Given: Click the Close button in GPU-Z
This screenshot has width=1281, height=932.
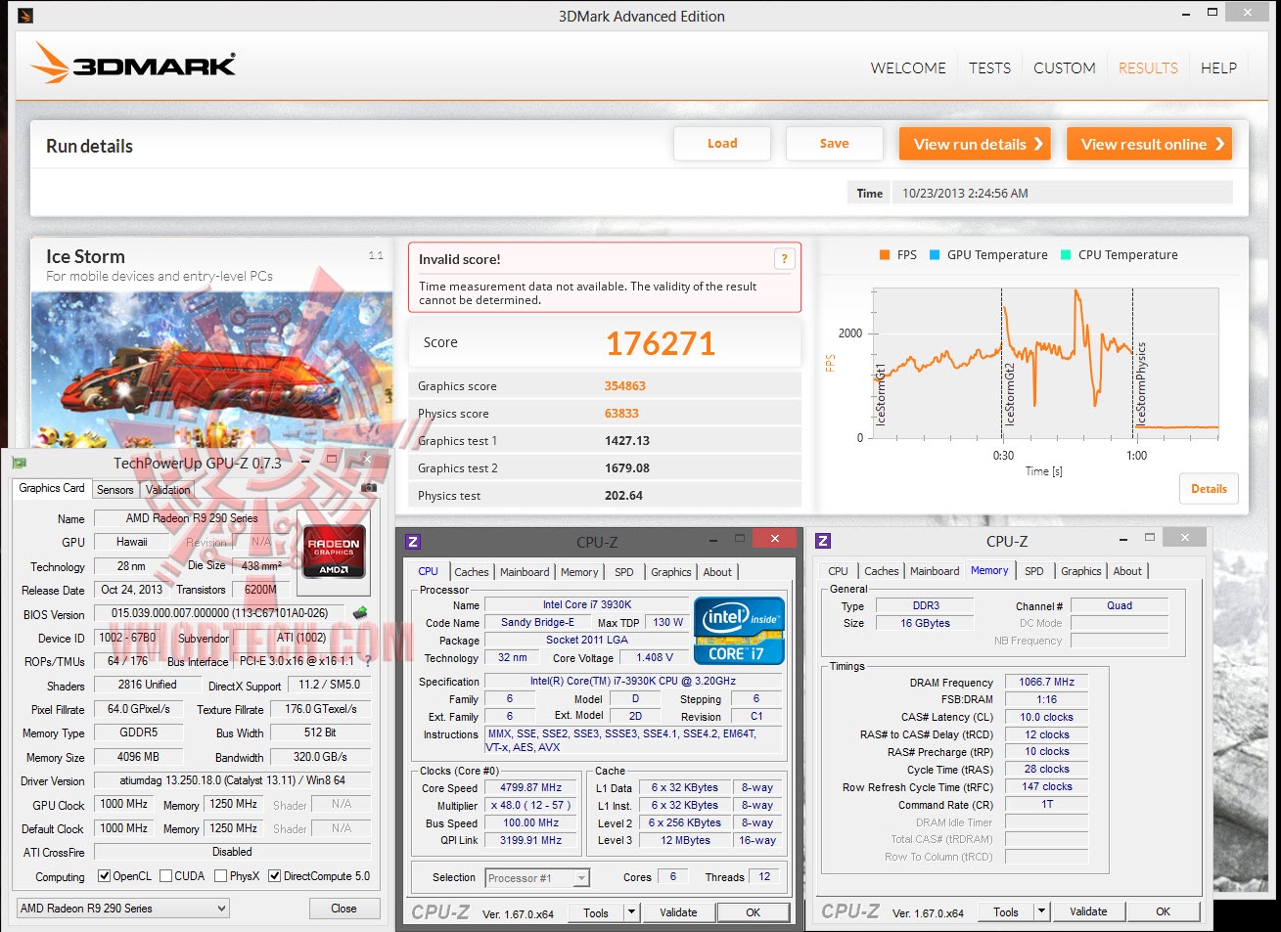Looking at the screenshot, I should [x=343, y=909].
